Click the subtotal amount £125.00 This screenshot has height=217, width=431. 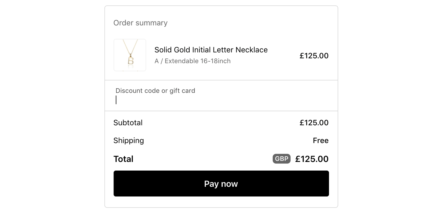(314, 123)
